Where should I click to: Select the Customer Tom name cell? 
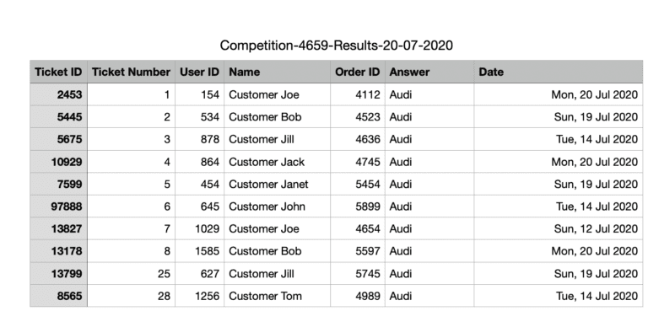pyautogui.click(x=277, y=296)
